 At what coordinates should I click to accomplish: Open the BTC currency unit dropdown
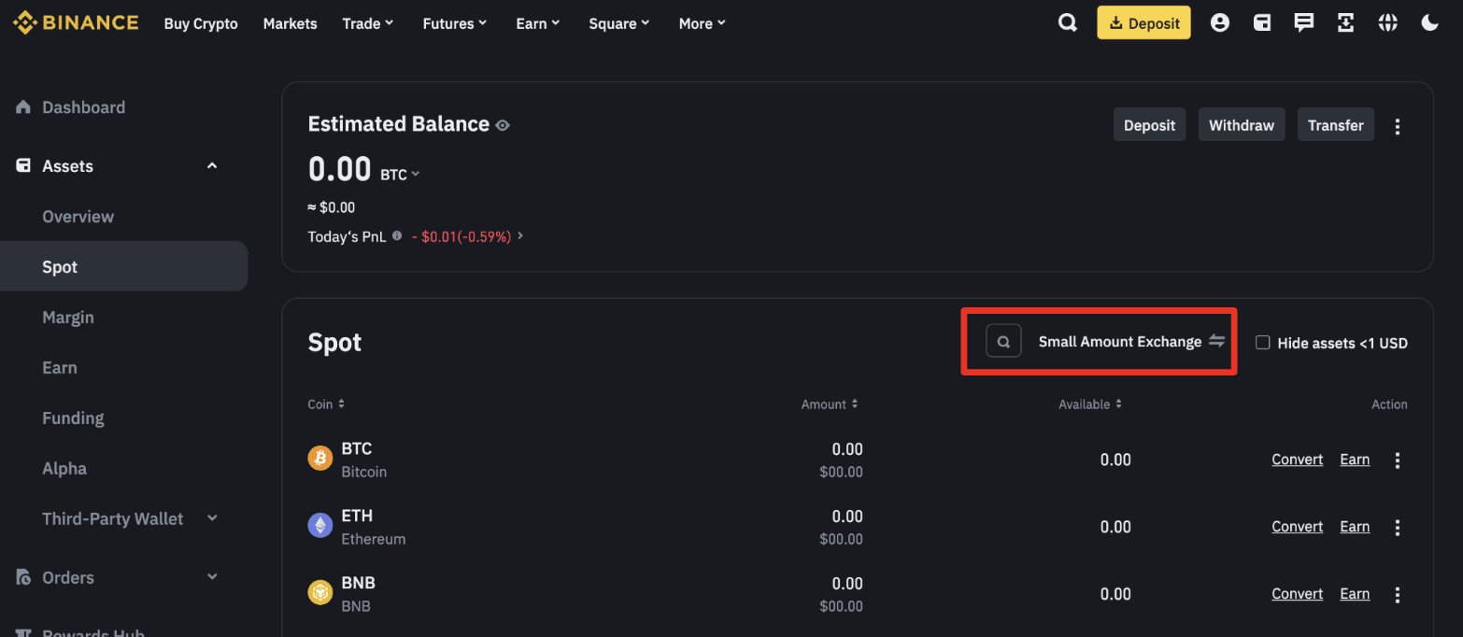tap(400, 175)
